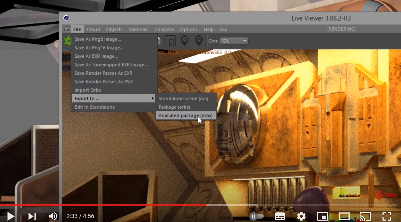This screenshot has width=401, height=222.
Task: Switch to theater mode
Action: point(344,216)
